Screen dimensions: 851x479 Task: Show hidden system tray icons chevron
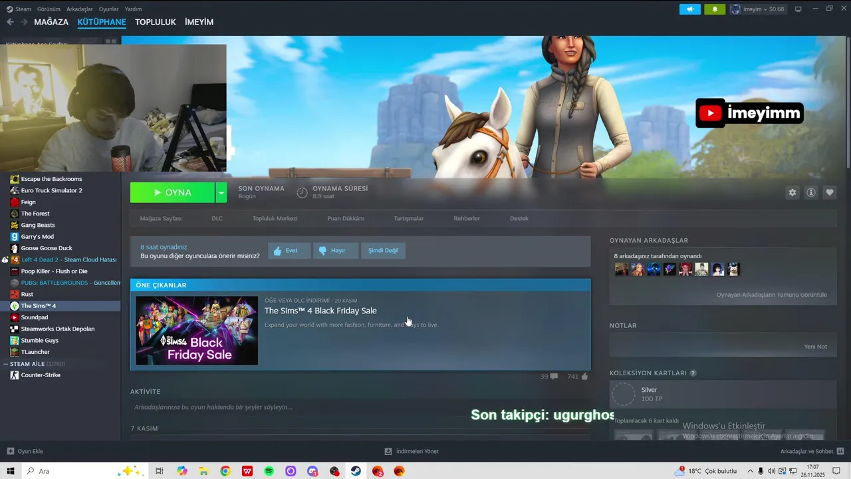750,471
